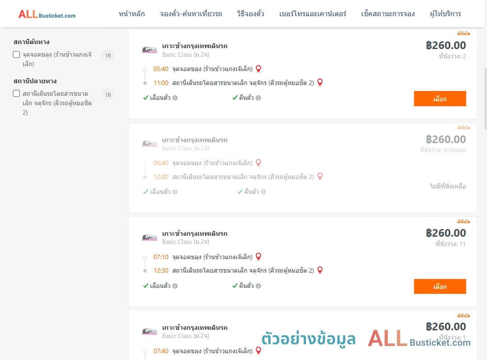Go to วิธีจองตั๋ว page
Image resolution: width=487 pixels, height=360 pixels.
click(250, 13)
